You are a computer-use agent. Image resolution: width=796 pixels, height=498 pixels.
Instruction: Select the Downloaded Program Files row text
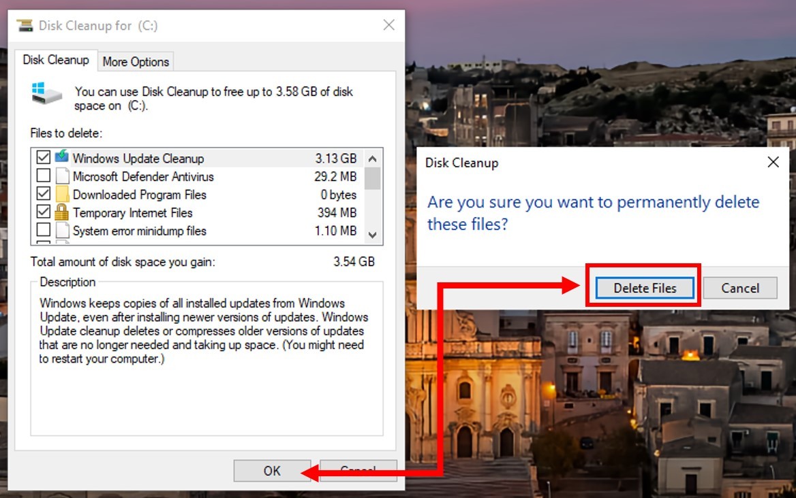[x=140, y=195]
